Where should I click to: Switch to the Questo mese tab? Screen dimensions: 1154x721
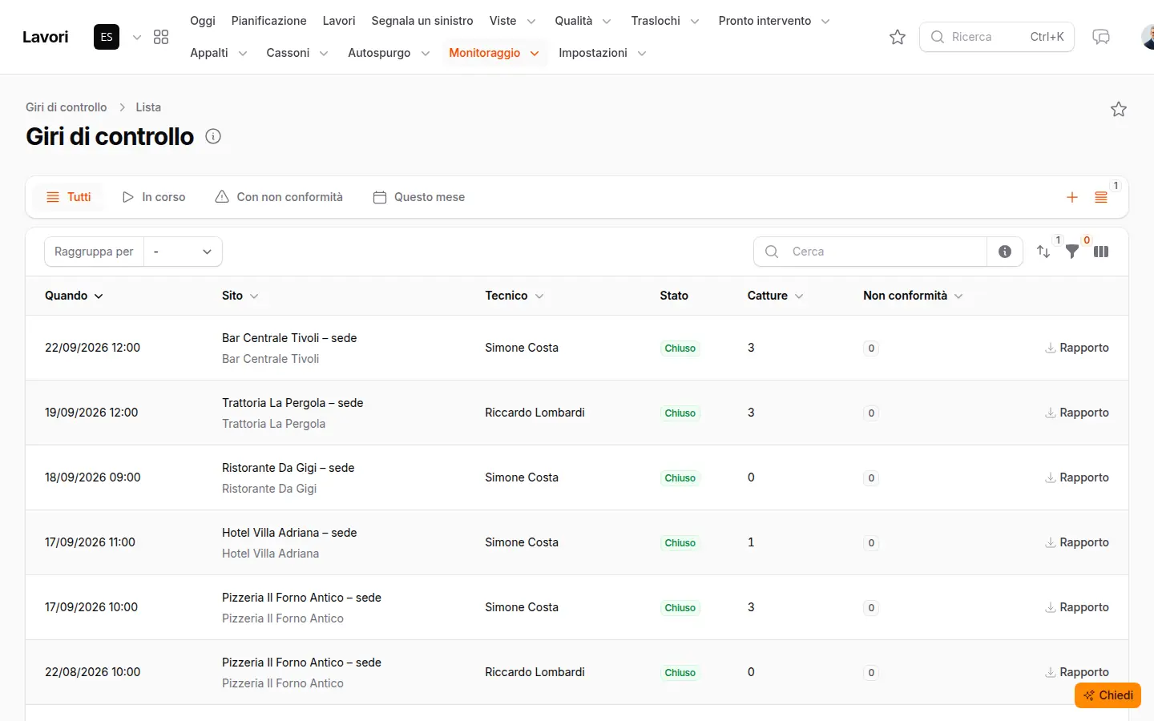(x=419, y=197)
